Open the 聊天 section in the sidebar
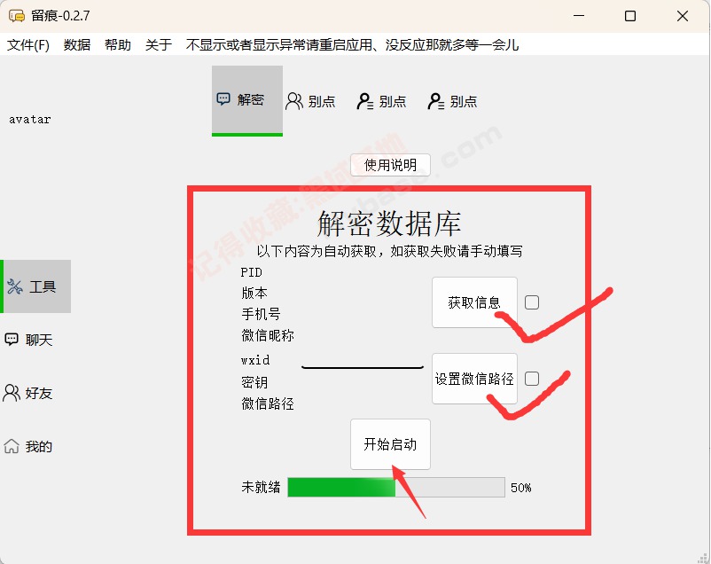The width and height of the screenshot is (711, 564). click(x=29, y=340)
